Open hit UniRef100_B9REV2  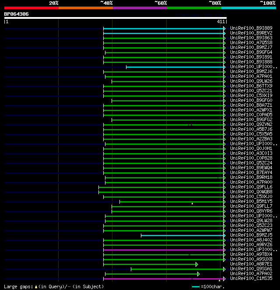pos(251,33)
